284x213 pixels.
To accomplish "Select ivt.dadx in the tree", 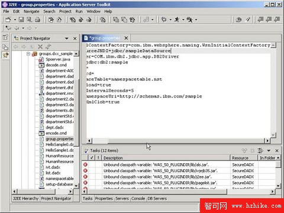I will point(53,167).
